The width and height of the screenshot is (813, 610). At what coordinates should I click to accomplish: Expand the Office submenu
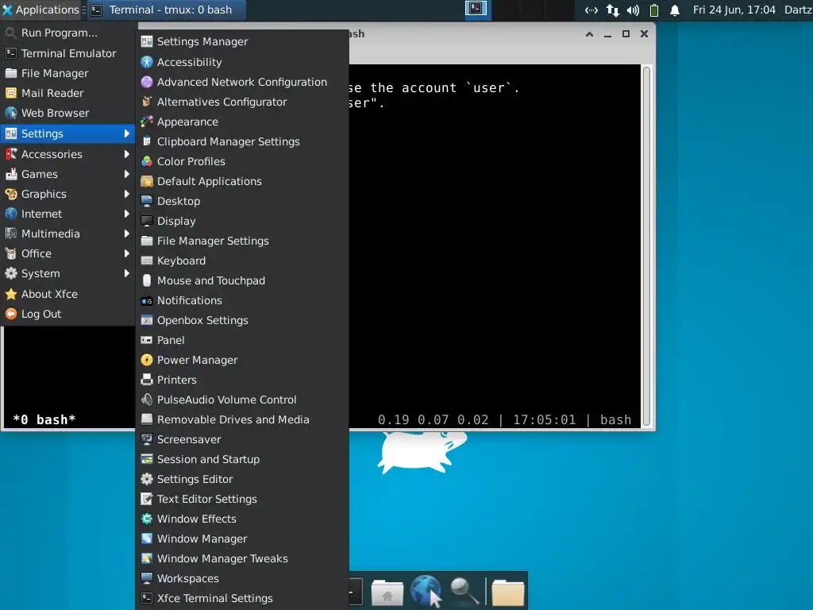pyautogui.click(x=67, y=253)
